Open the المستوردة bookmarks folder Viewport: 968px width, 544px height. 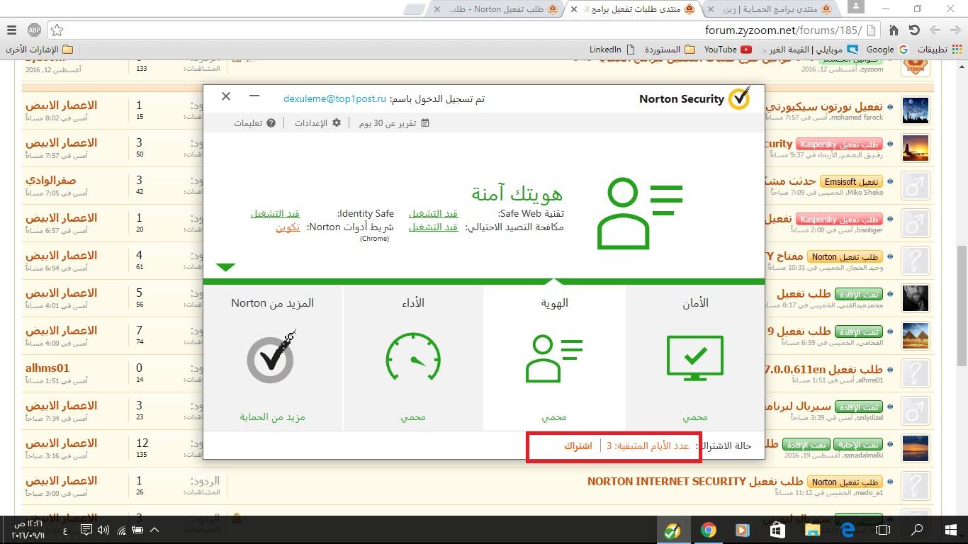pyautogui.click(x=669, y=50)
